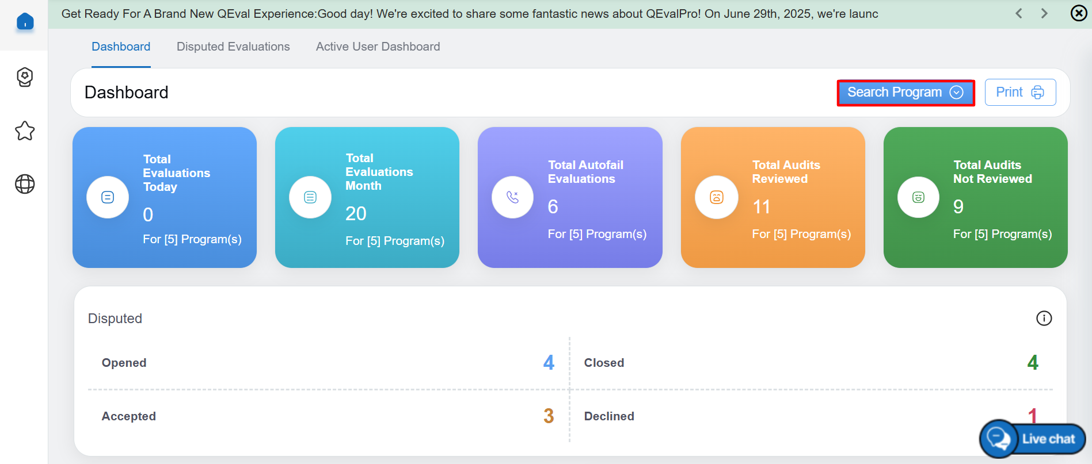Click the Total Evaluations Today list icon
This screenshot has width=1092, height=464.
point(108,197)
